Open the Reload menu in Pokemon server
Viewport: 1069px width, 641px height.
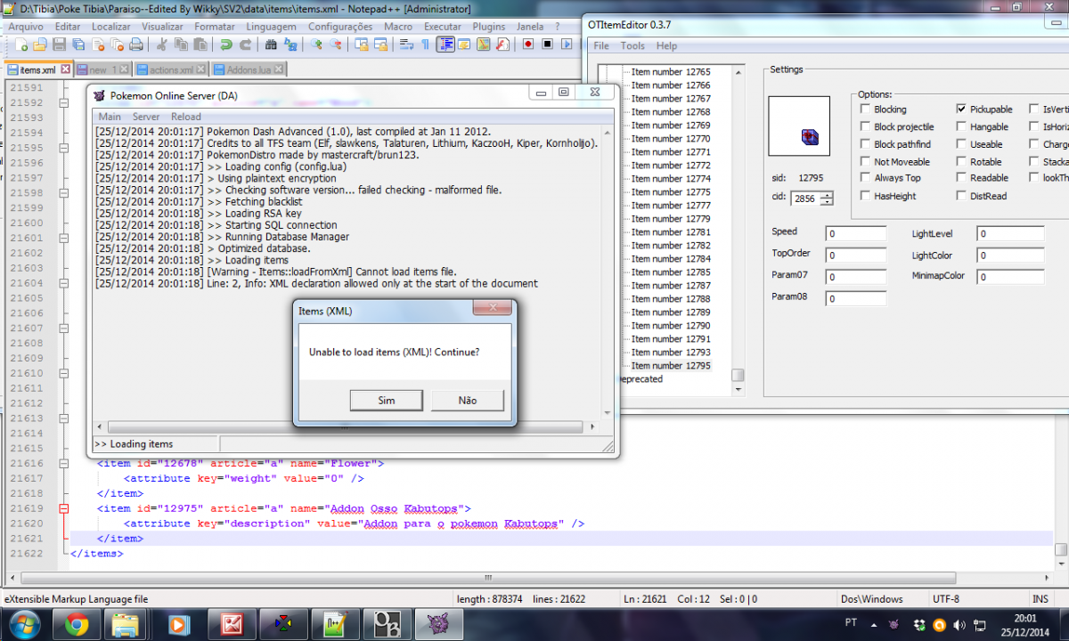(186, 117)
